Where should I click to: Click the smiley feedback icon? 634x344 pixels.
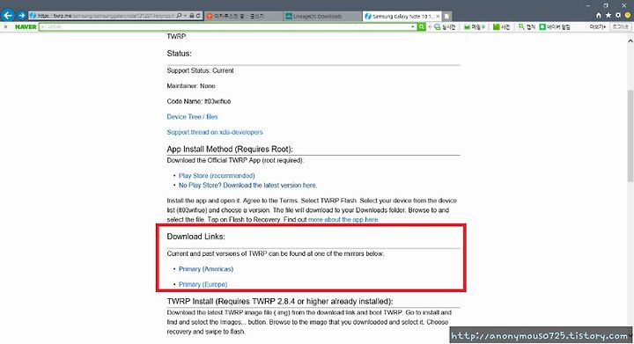coord(628,15)
